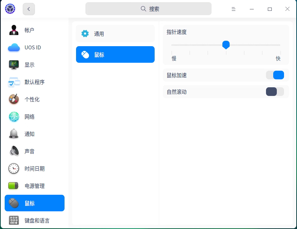
Task: Click the 鼠标加速 label text
Action: [177, 75]
